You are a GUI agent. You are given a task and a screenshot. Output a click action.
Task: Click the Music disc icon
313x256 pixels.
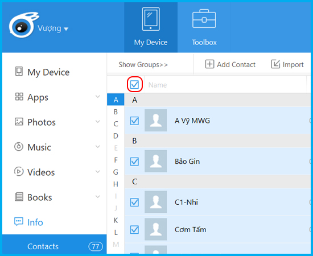[19, 147]
